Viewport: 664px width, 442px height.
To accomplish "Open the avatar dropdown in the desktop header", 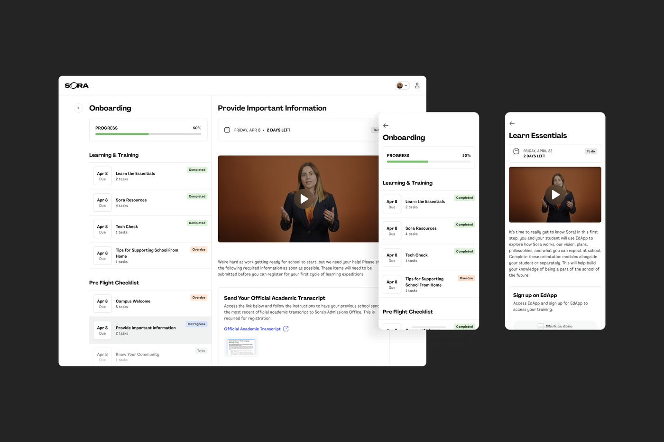I will (x=402, y=85).
